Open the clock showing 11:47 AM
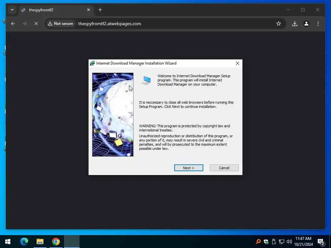Viewport: 331px width, 248px height. coord(304,242)
